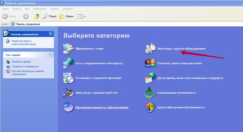The height and width of the screenshot is (132, 243).
Task: Open the Оформление и темы category link
Action: (x=90, y=49)
